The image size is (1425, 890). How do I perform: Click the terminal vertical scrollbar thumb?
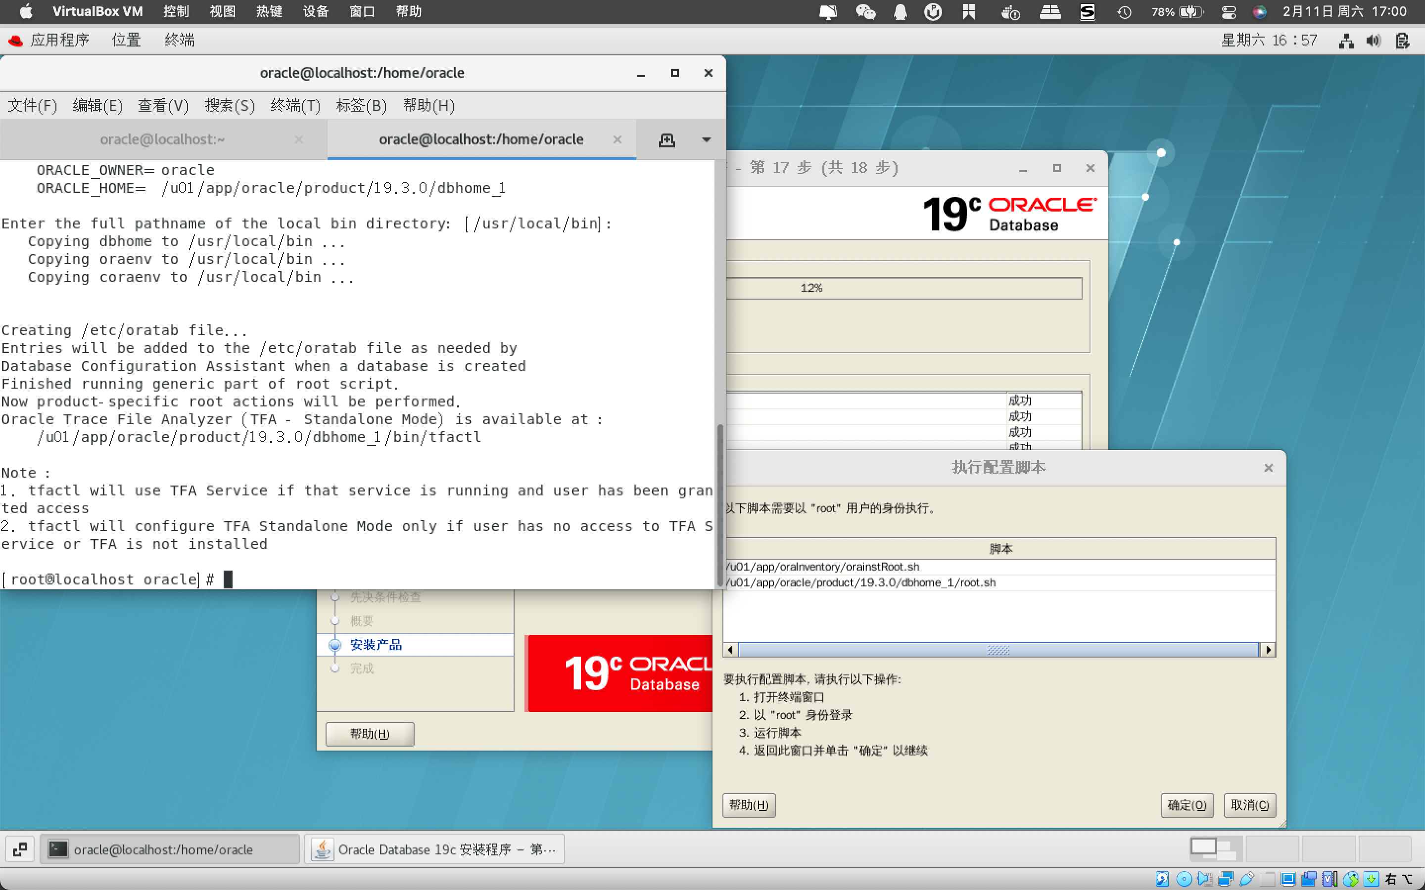point(719,505)
